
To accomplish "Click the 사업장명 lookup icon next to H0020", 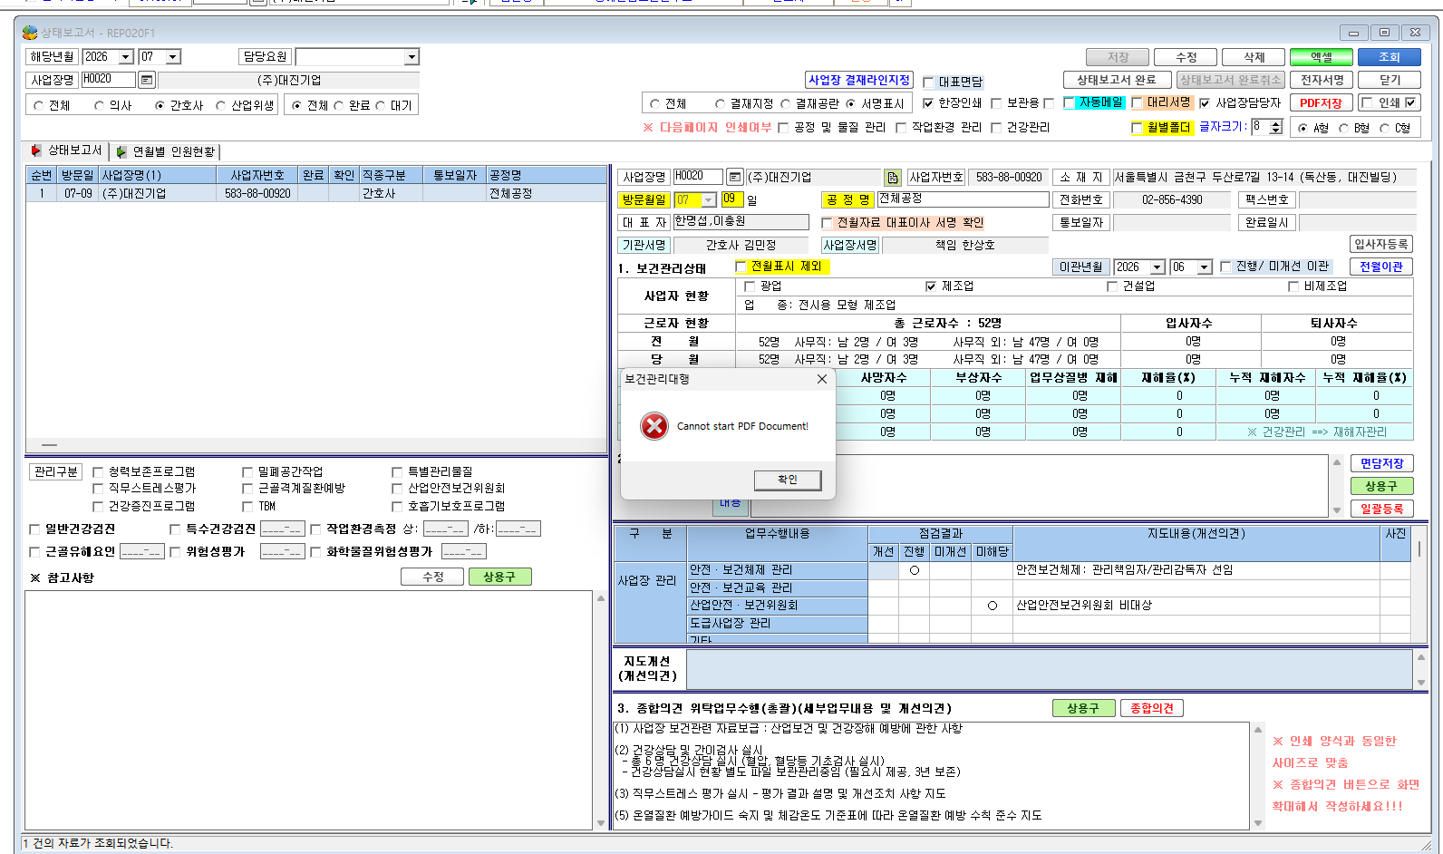I will pyautogui.click(x=147, y=80).
